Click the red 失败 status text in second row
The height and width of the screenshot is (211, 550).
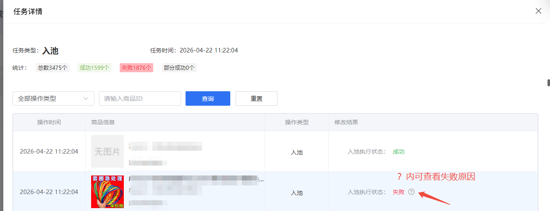[398, 192]
